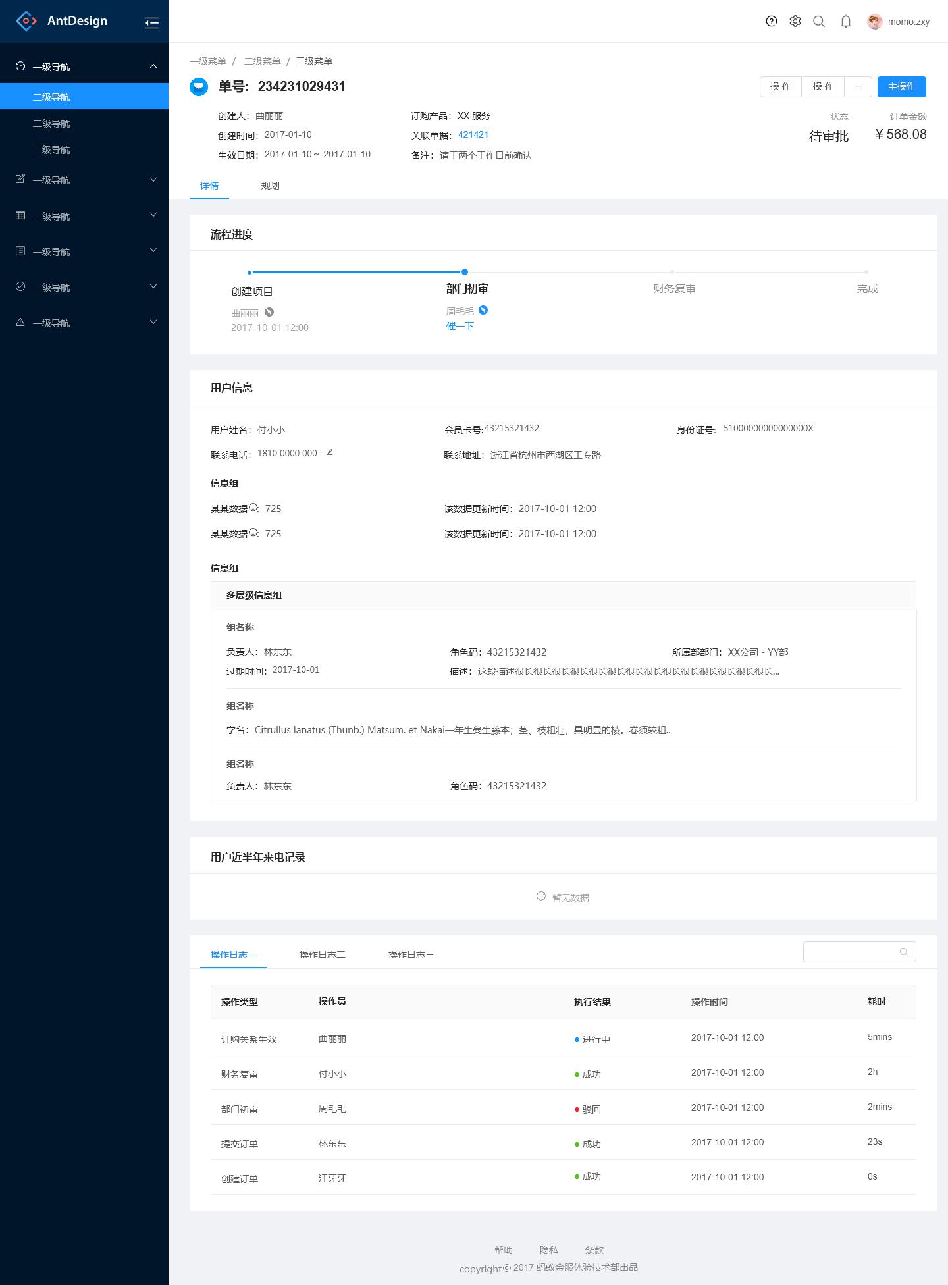The height and width of the screenshot is (1285, 948).
Task: Click the 汗牙牙 operator cell
Action: 332,1178
